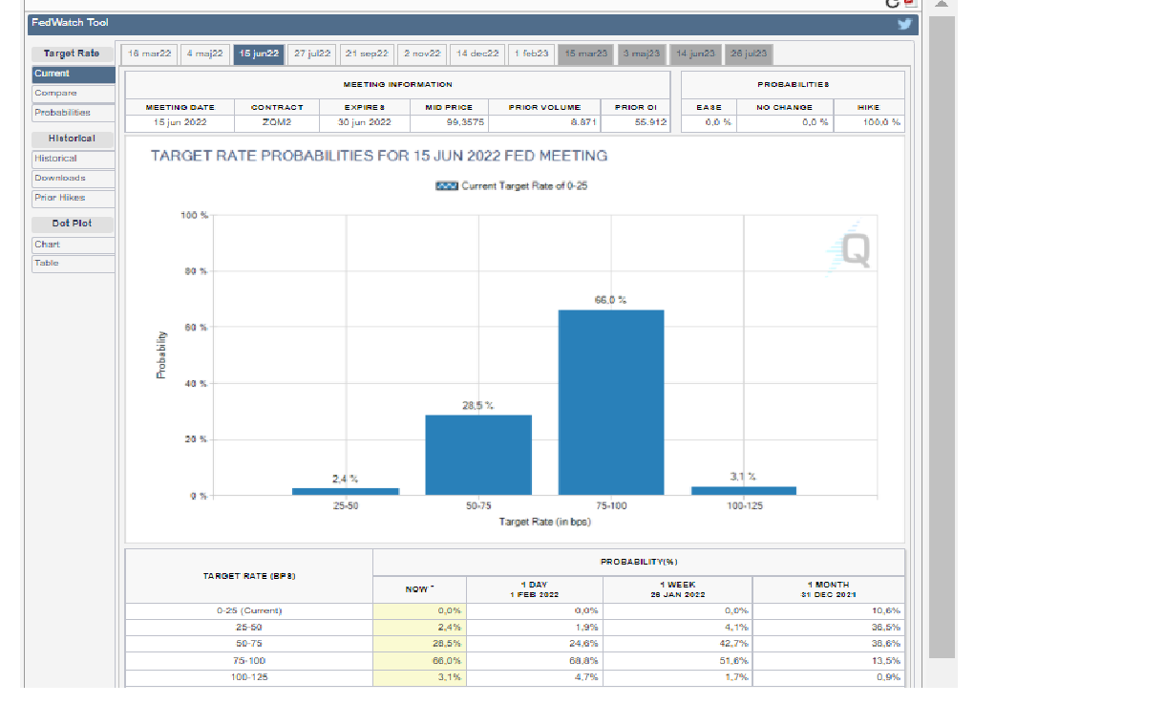Click the Twitter bird icon in header
The width and height of the screenshot is (1165, 726).
[904, 25]
